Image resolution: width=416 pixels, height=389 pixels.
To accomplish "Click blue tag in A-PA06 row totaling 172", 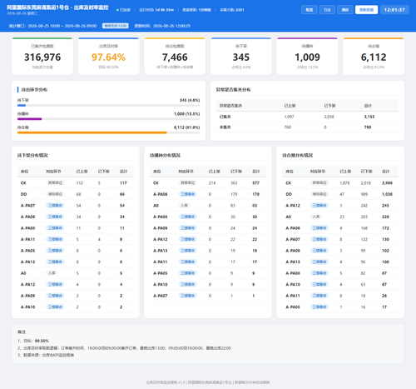I will pyautogui.click(x=319, y=228).
